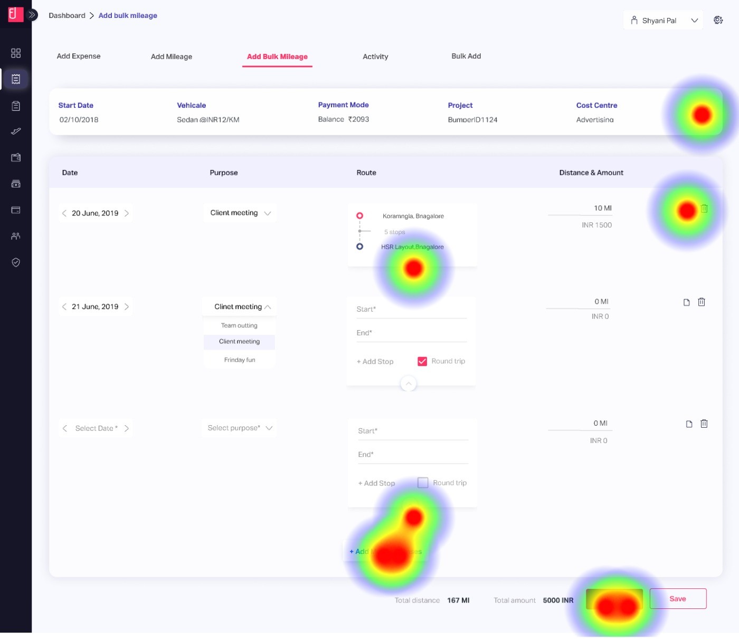Open the Koramngla to HSR Layout route card
Image resolution: width=739 pixels, height=639 pixels.
412,234
